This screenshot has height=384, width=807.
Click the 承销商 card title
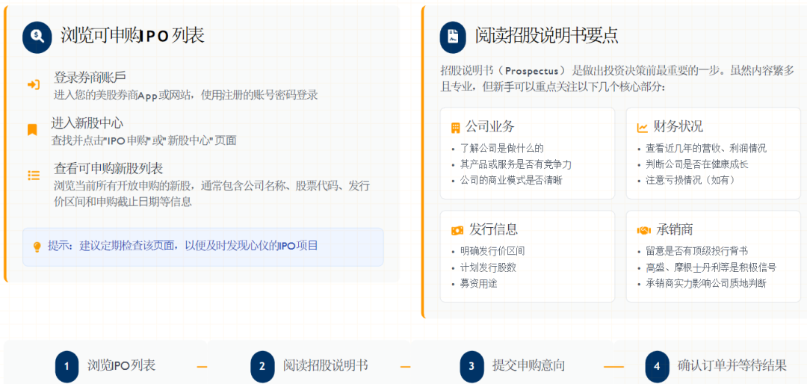(674, 229)
